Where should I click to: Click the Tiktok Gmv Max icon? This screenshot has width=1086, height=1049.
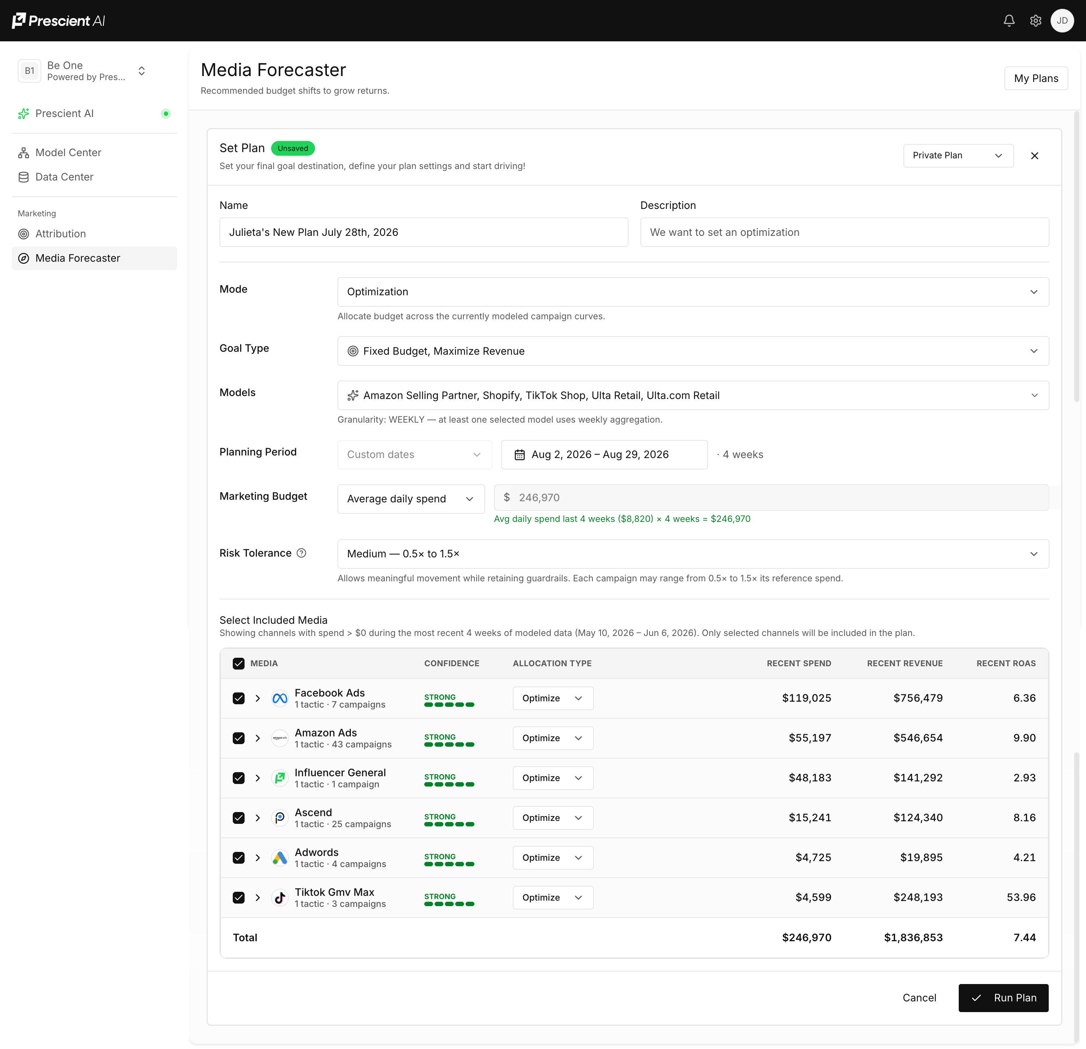click(280, 898)
